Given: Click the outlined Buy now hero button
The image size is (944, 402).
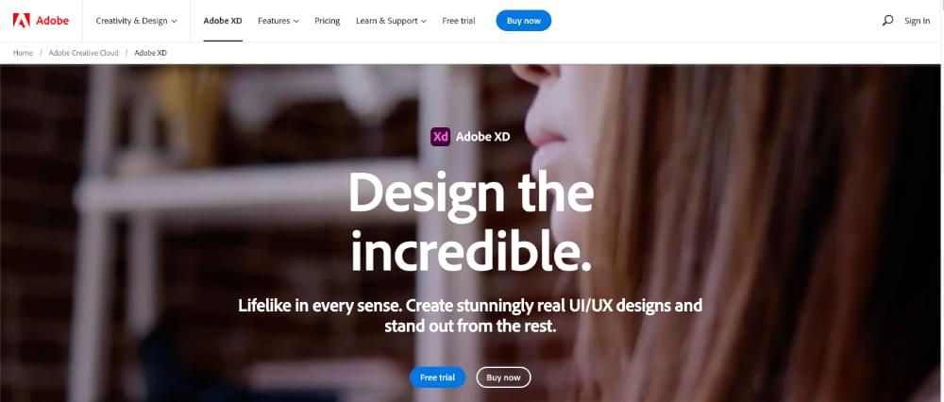Looking at the screenshot, I should [503, 377].
